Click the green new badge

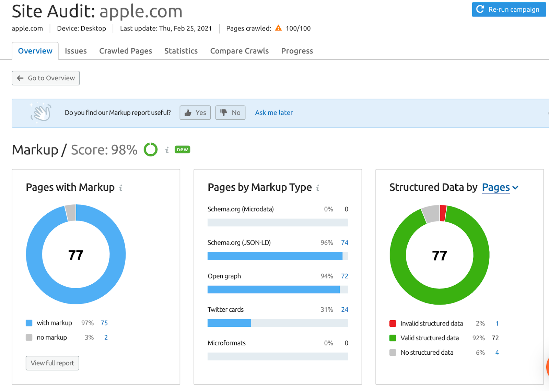182,150
